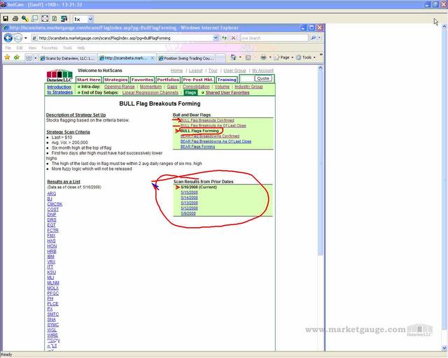This screenshot has width=448, height=358.
Task: Click the printer icon in HotCam toolbar
Action: (x=15, y=19)
